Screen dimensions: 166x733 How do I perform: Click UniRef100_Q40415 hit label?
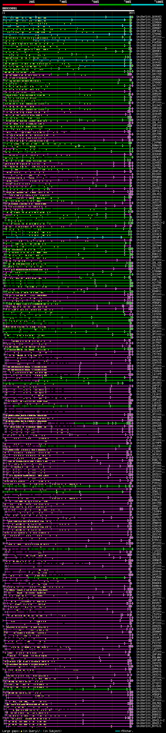(149, 60)
